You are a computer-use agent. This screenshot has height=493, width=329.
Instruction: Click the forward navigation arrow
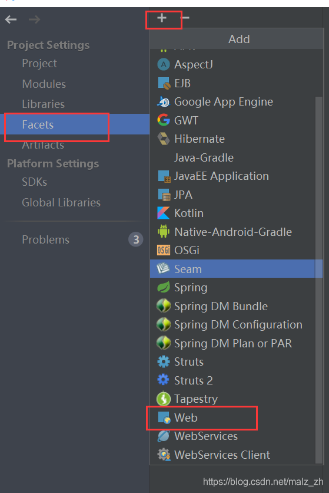point(34,19)
